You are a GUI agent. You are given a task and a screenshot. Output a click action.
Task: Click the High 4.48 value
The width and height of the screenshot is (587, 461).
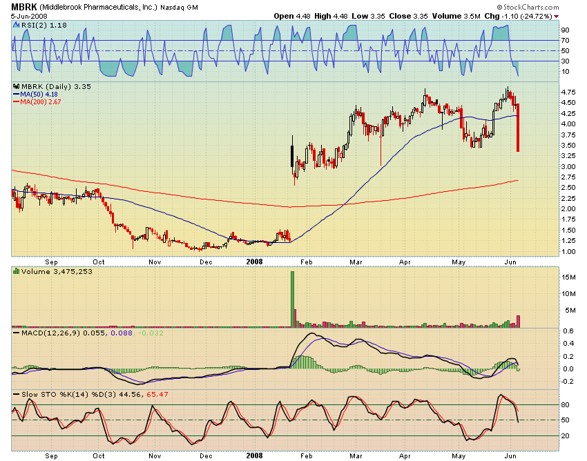(331, 16)
